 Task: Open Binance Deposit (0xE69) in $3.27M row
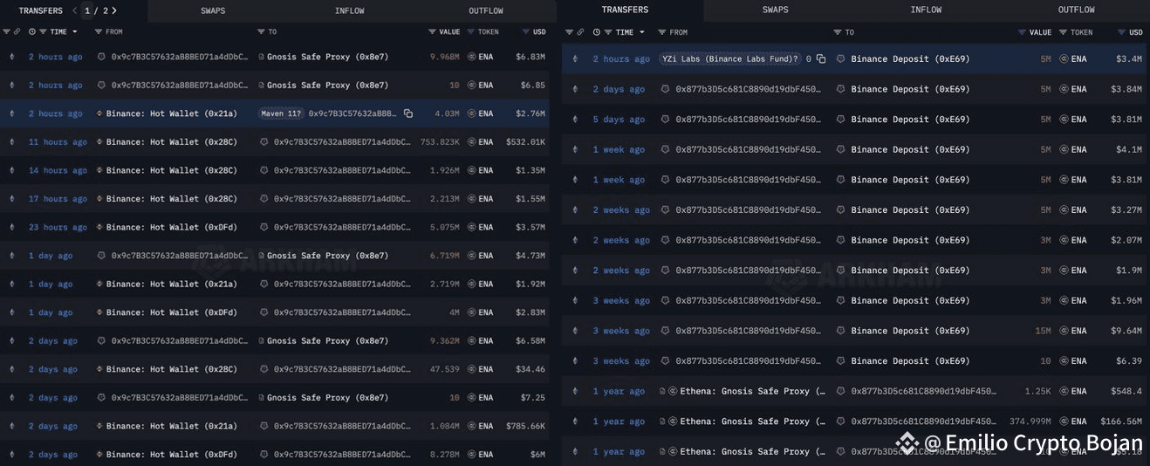[910, 210]
